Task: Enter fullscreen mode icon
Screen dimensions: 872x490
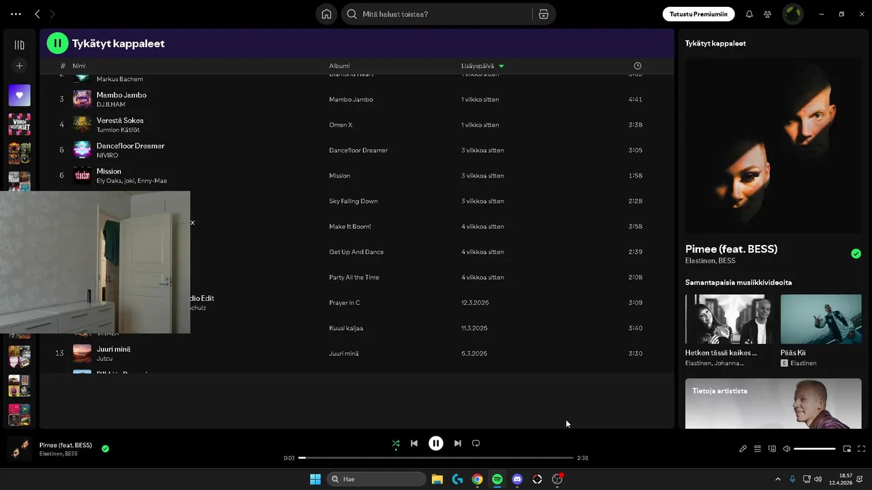Action: 862,448
